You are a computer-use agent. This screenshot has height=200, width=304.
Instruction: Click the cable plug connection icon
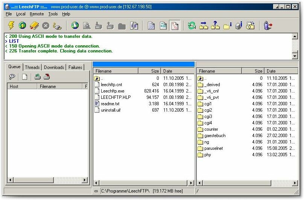click(57, 26)
